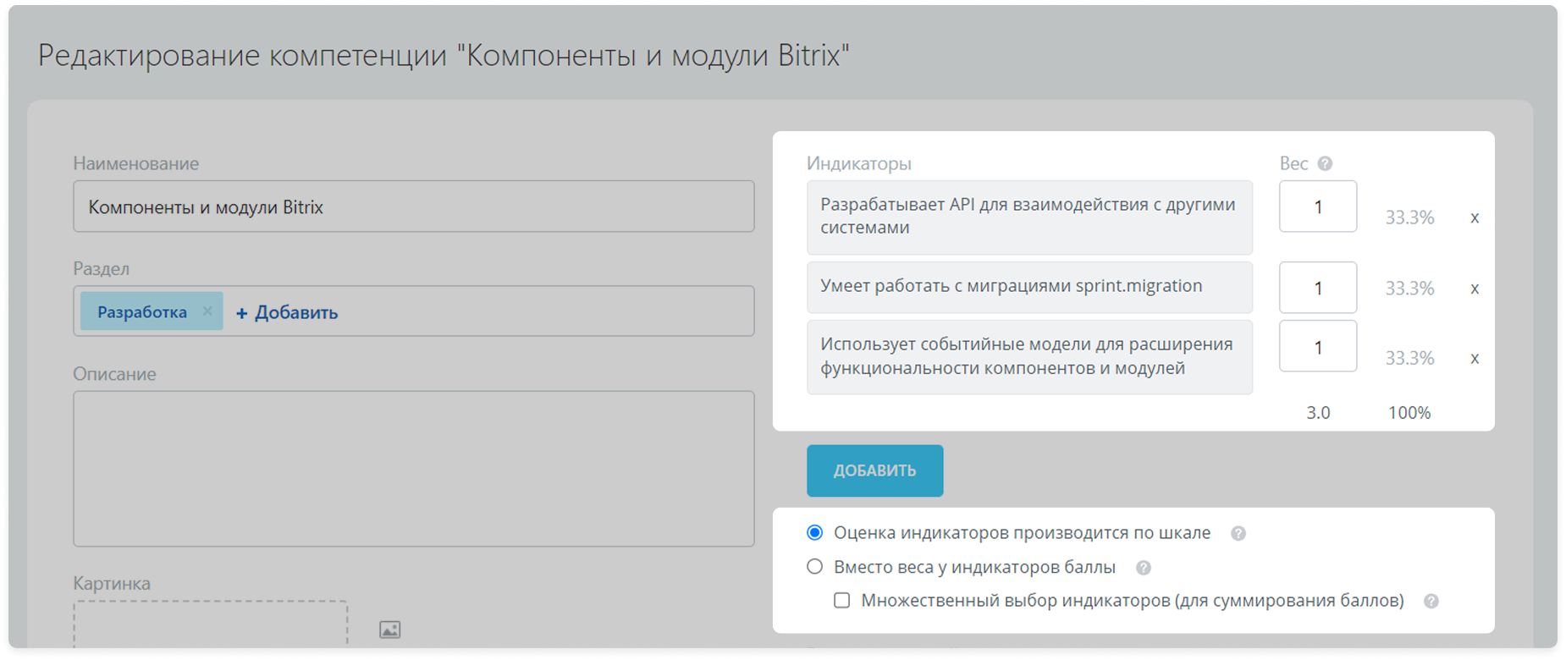Remove the Разработка tag with its x
Viewport: 1566px width, 660px height.
[207, 311]
